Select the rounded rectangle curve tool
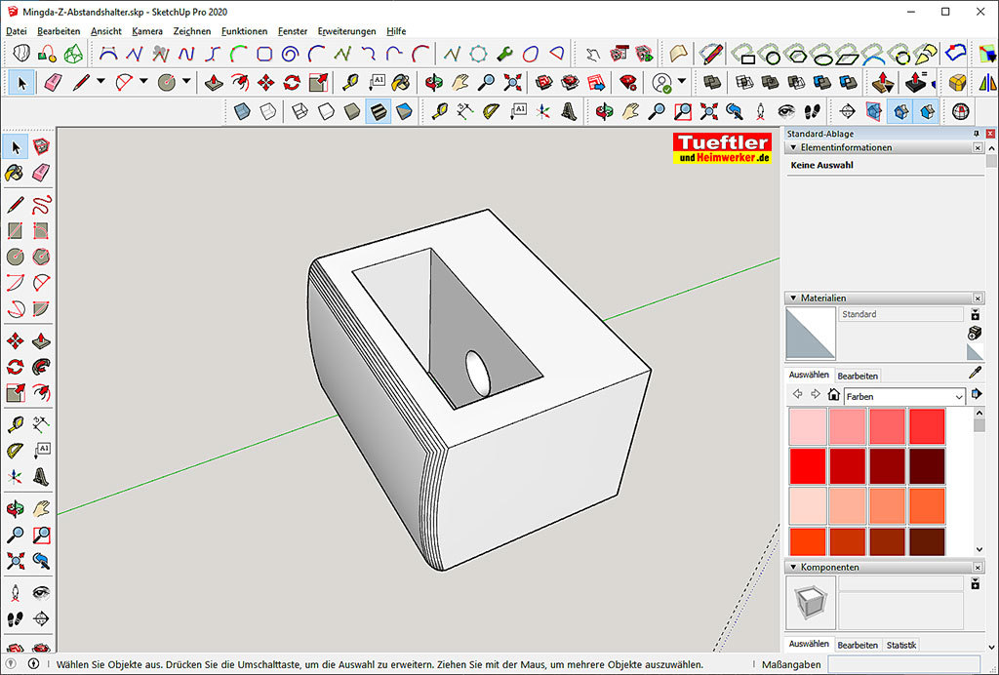The height and width of the screenshot is (675, 999). click(264, 54)
